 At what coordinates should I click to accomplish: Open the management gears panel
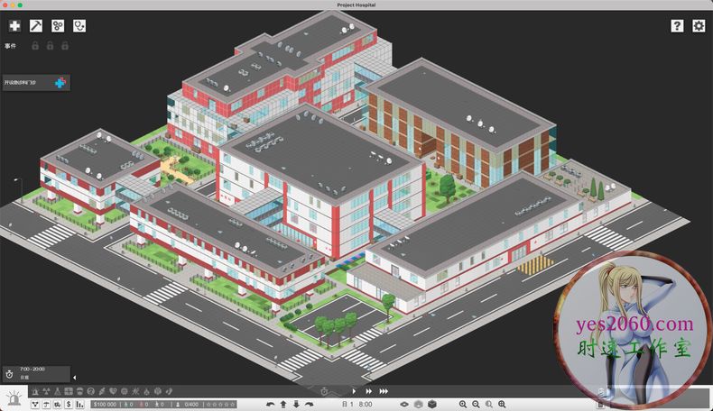click(x=58, y=26)
